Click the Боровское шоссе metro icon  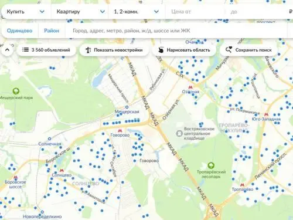tap(15, 177)
